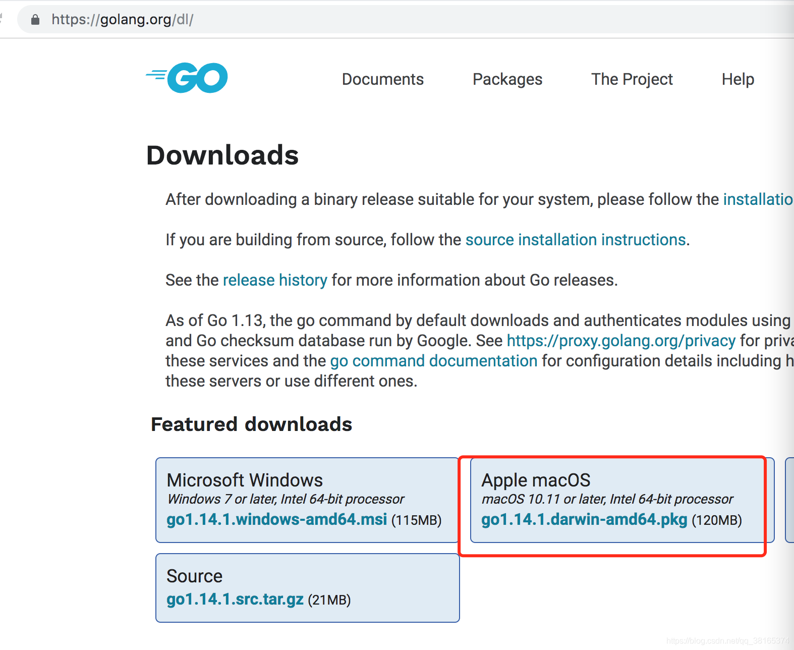Screen dimensions: 794x650
Task: Visit the release history link
Action: pyautogui.click(x=275, y=280)
